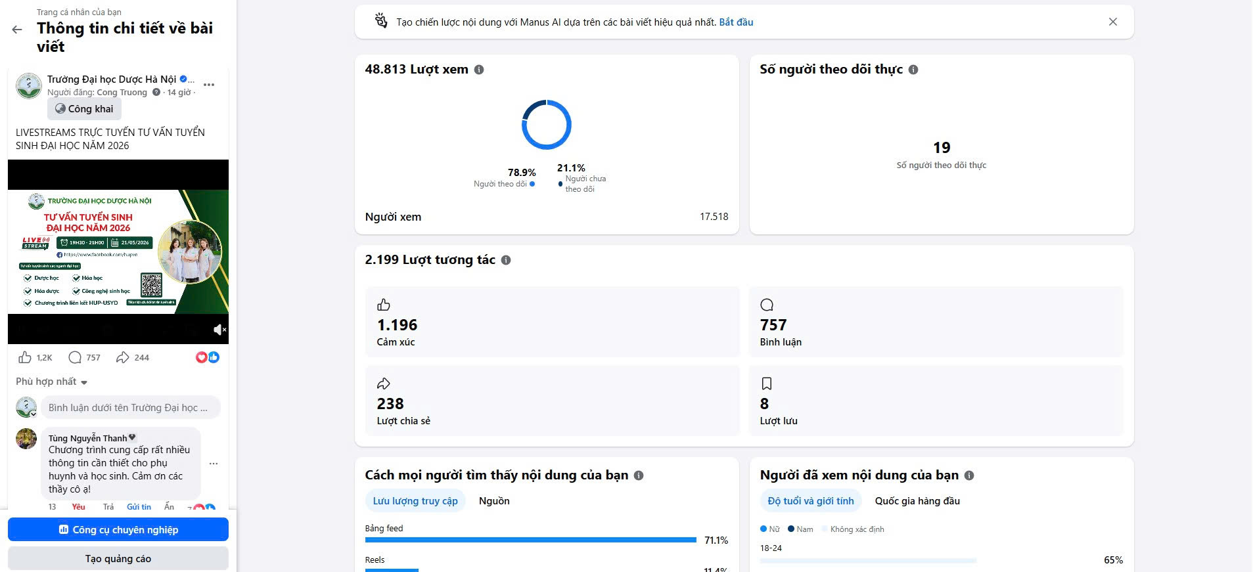Screen dimensions: 1253x572
Task: Open the info icon beside Người đã xem nội dung
Action: 969,475
